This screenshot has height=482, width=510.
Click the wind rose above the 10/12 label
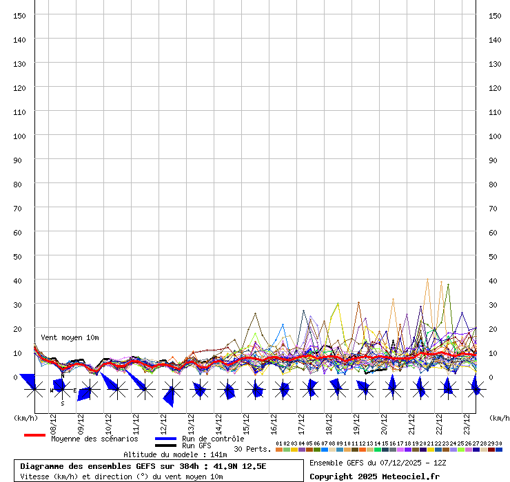coord(116,390)
